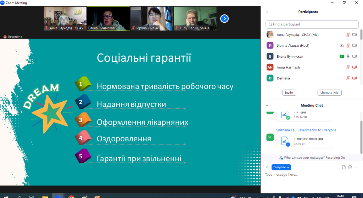Click the cloud recording icon for Ирина Лылык
This screenshot has width=363, height=198.
point(341,46)
